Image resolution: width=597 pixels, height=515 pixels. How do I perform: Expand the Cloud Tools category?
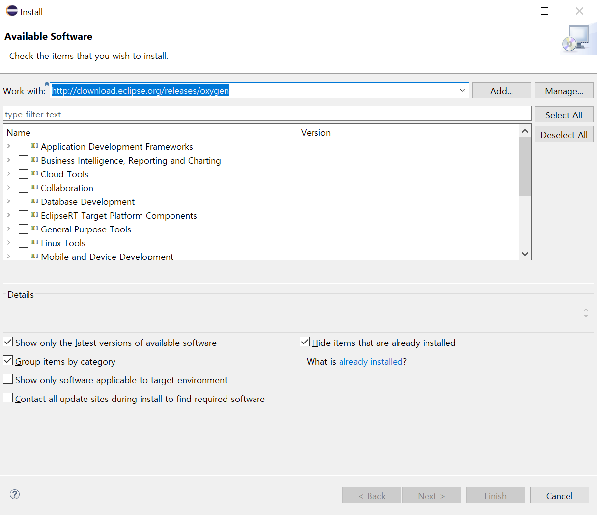(9, 174)
